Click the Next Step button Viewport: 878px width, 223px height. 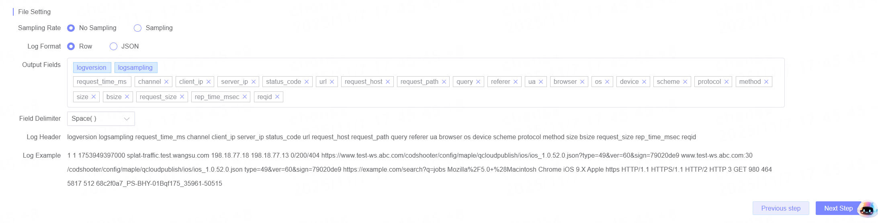pos(837,209)
